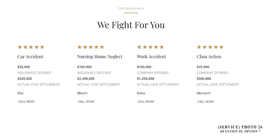This screenshot has width=265, height=138.
Task: Click the star rating above Work Accident
Action: tap(151, 47)
